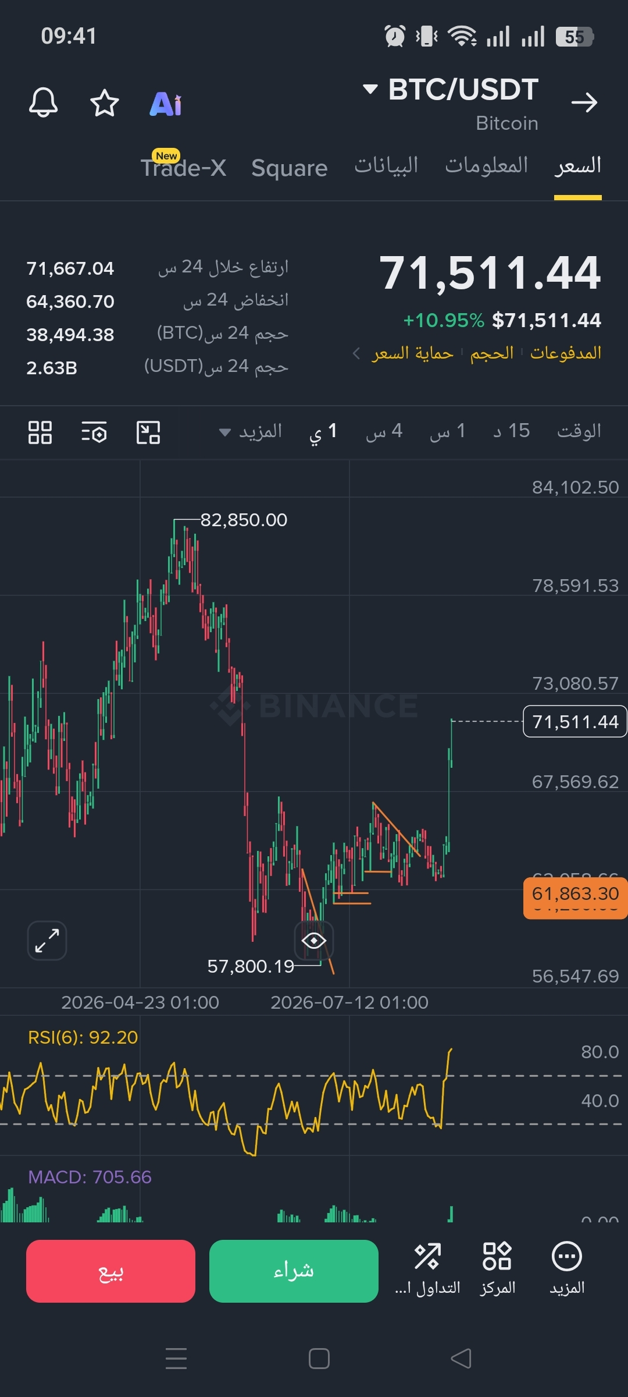
Task: Toggle drawing visibility eye icon
Action: point(314,940)
